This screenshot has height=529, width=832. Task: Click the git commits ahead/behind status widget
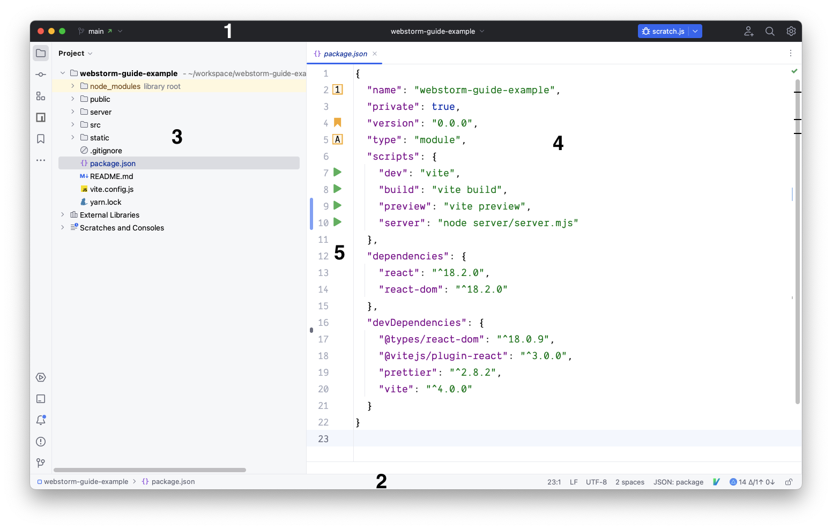[x=752, y=482]
